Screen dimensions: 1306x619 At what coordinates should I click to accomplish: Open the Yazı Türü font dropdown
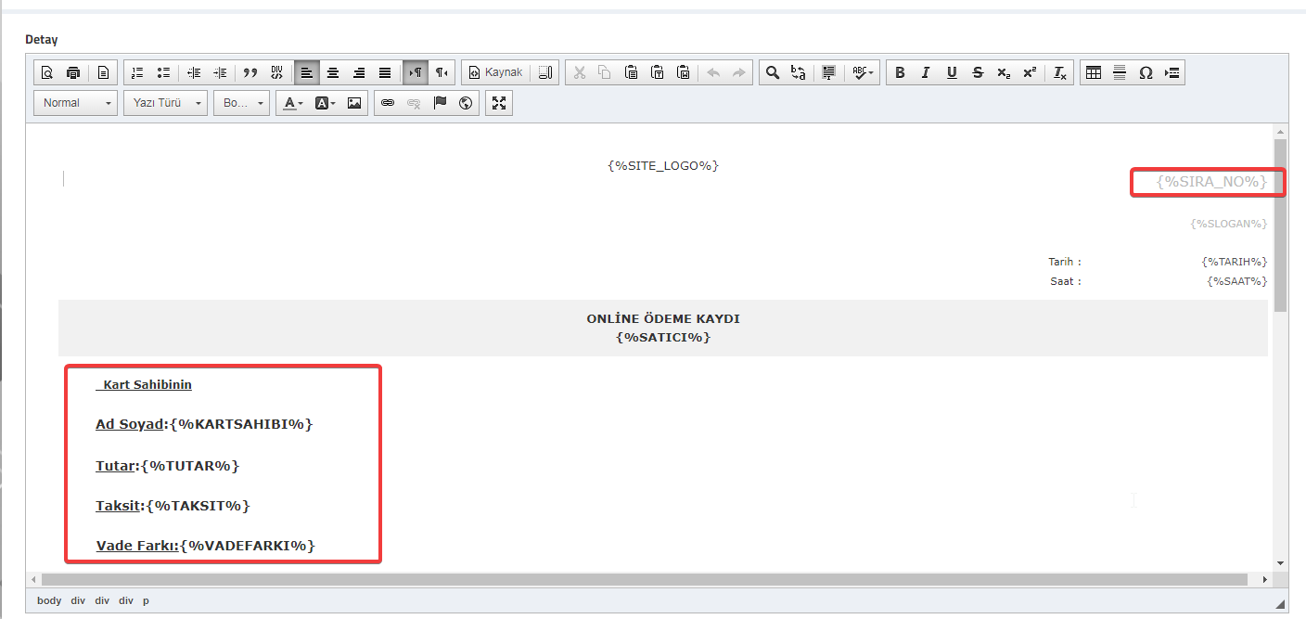tap(165, 103)
